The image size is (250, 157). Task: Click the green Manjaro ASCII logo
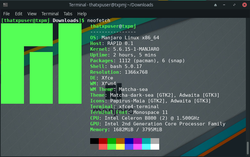(41, 64)
